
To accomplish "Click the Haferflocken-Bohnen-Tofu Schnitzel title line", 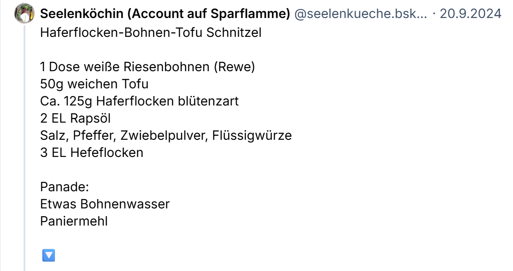I will click(151, 33).
